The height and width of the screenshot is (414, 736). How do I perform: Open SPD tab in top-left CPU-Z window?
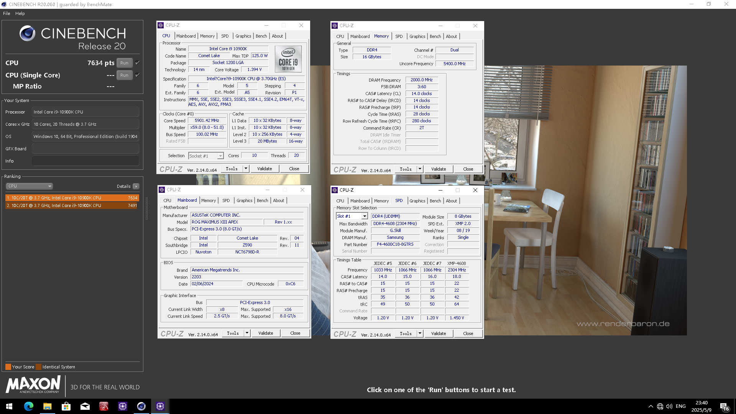tap(225, 36)
